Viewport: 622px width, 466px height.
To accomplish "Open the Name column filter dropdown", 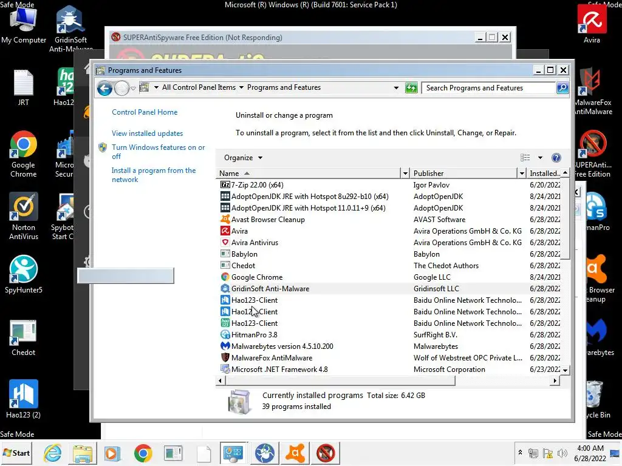I will coord(405,173).
